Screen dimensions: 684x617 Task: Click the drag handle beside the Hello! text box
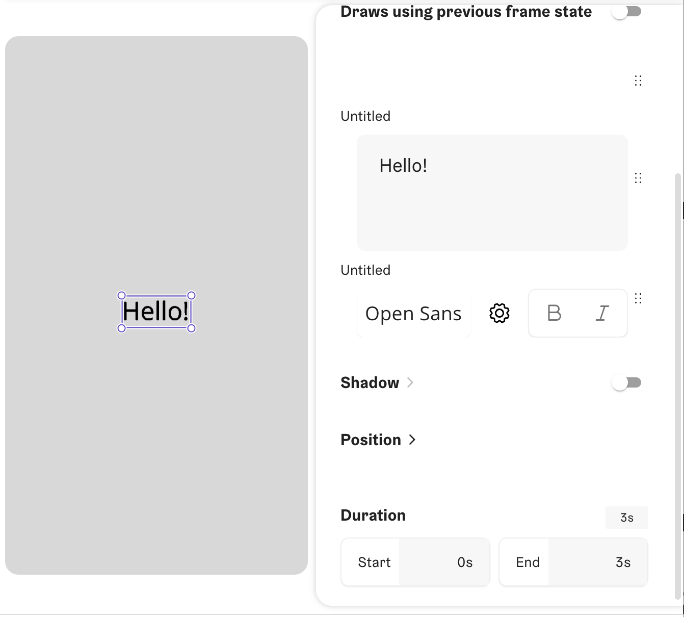coord(638,178)
